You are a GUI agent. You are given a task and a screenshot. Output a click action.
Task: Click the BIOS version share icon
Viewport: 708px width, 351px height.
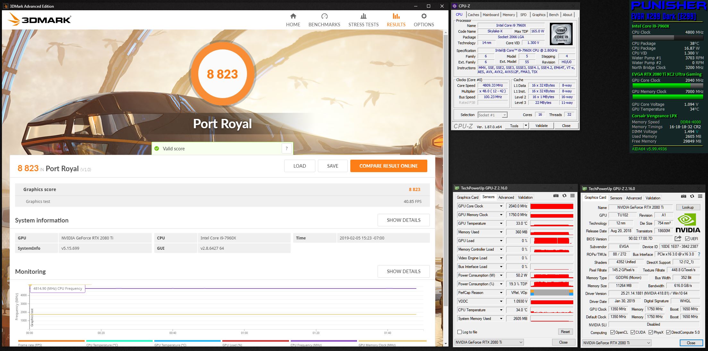point(678,238)
